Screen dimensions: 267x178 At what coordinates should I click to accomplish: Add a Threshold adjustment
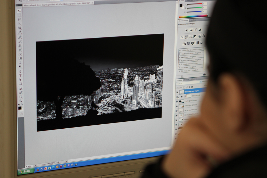click(x=193, y=43)
